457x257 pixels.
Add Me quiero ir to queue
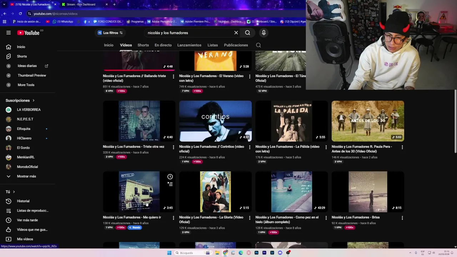(170, 184)
